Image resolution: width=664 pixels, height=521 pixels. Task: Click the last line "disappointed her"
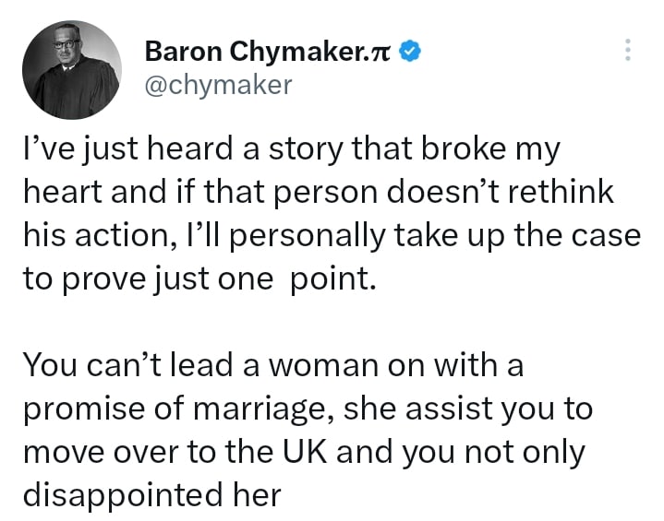point(151,495)
